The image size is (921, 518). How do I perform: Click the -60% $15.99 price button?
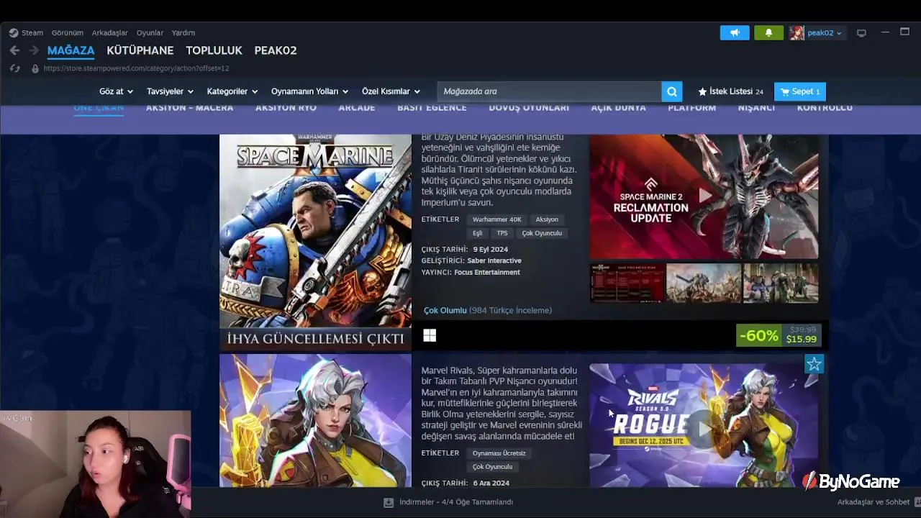pos(779,335)
